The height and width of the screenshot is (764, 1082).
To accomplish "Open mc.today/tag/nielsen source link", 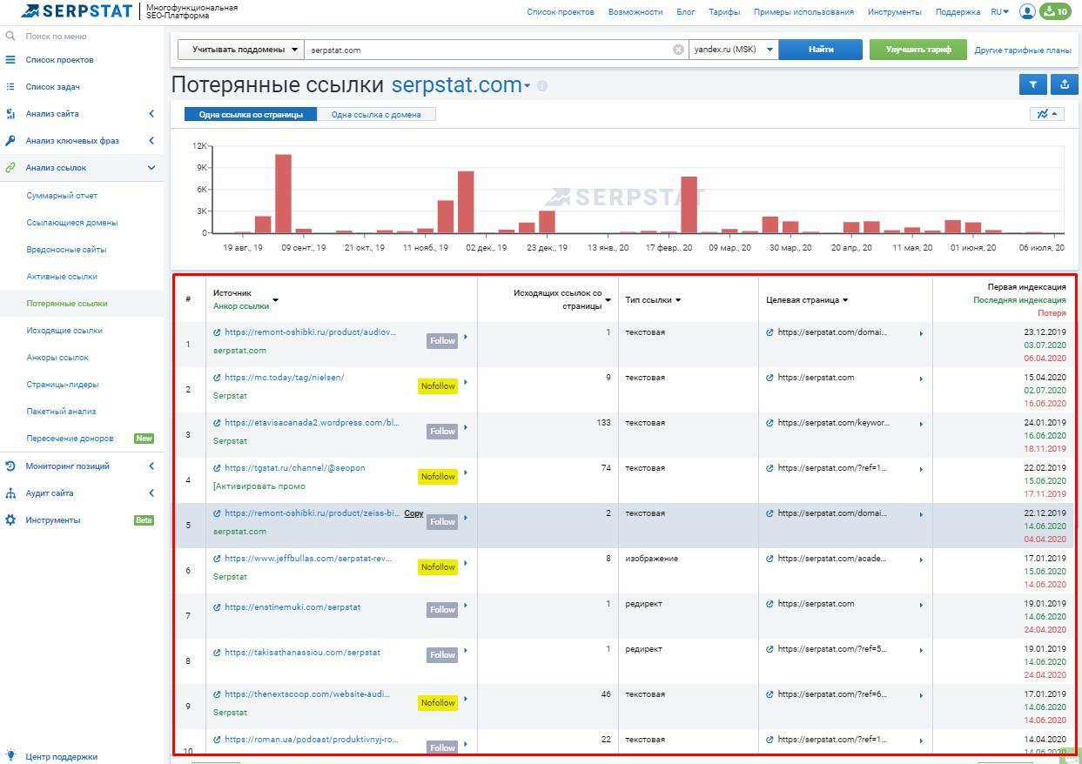I will [284, 378].
